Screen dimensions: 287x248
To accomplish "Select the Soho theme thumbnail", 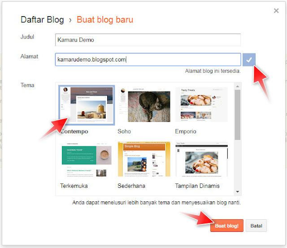I will (x=144, y=104).
